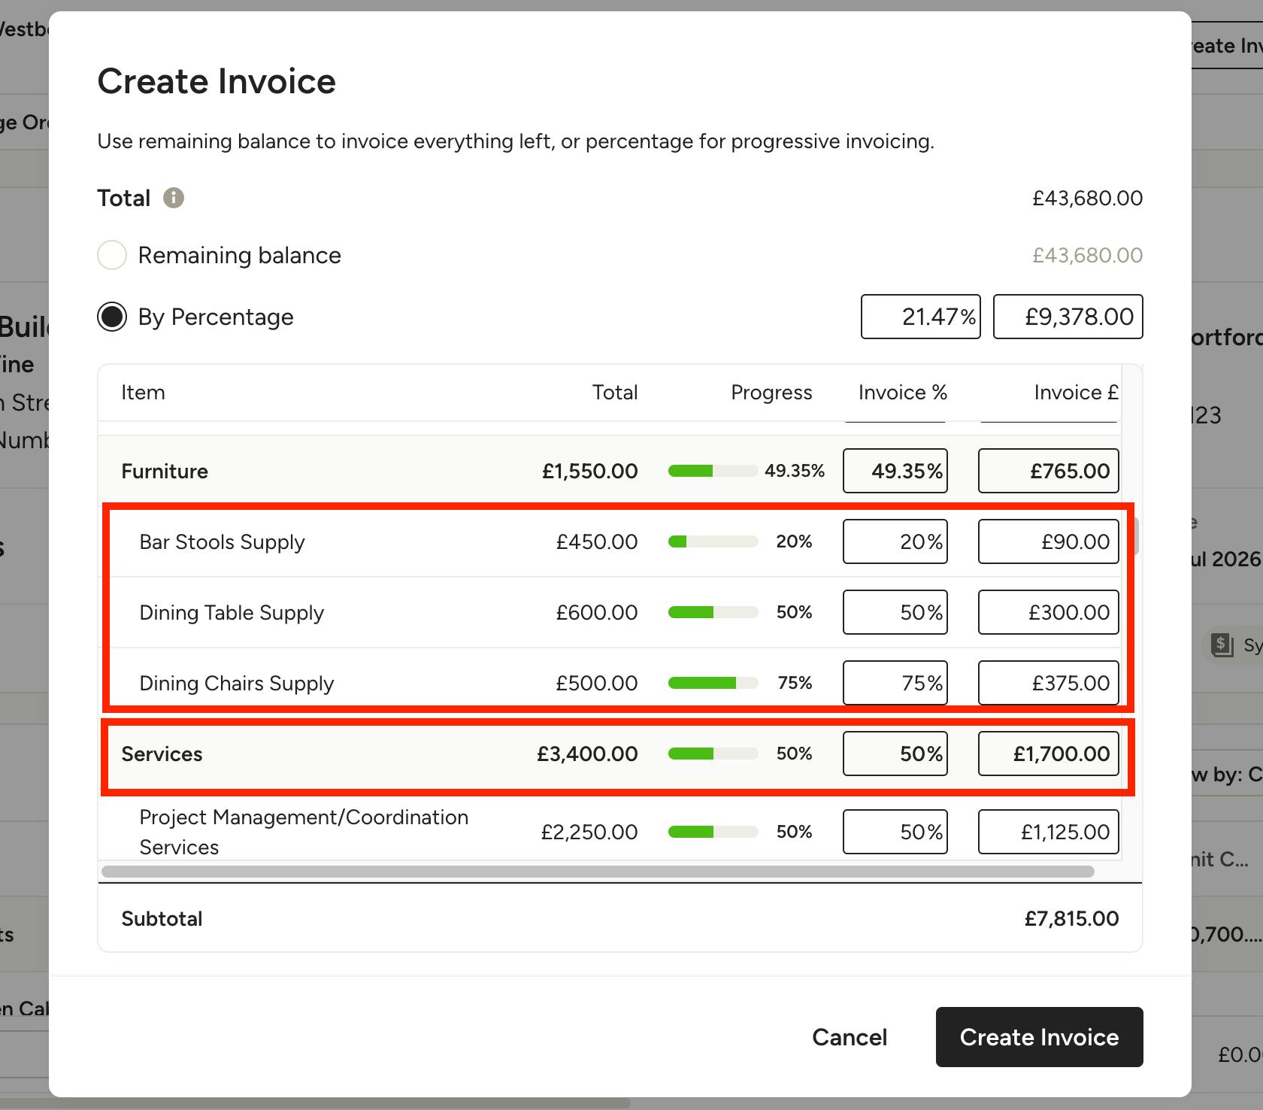Screen dimensions: 1263x1110
Task: Edit Project Management/Coordination 50% invoice field
Action: point(895,832)
